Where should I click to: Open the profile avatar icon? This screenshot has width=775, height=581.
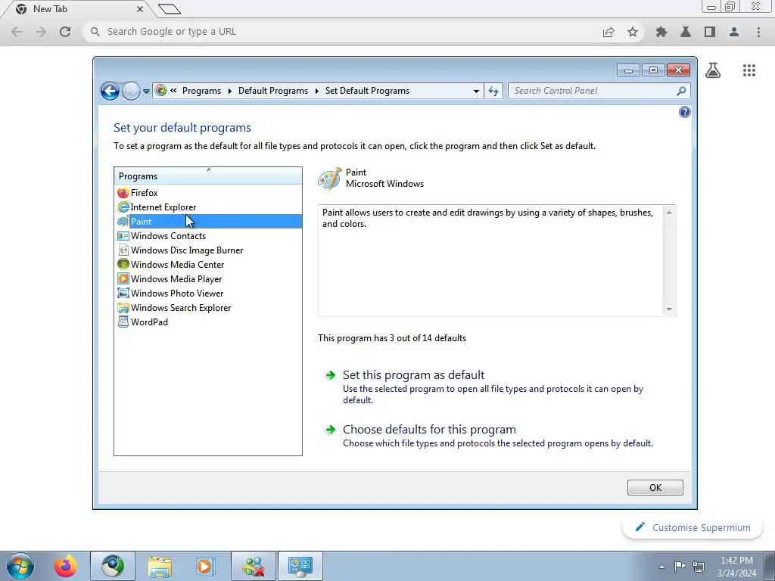pos(734,32)
